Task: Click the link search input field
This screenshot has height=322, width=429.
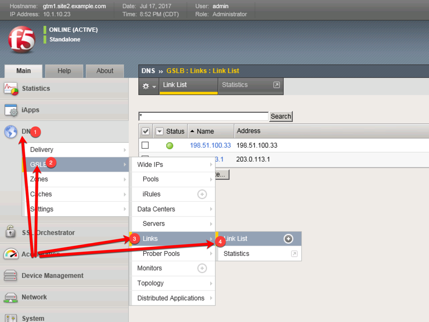Action: click(203, 116)
